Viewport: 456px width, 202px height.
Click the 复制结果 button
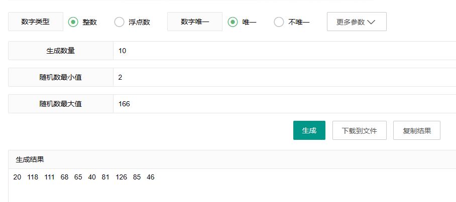(x=417, y=130)
